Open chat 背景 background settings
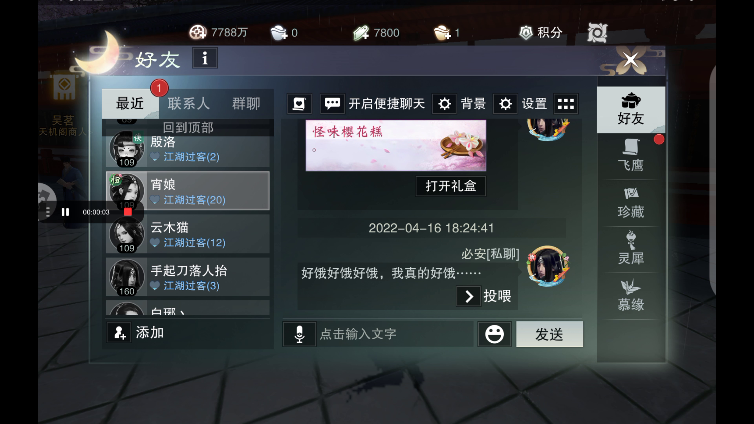The image size is (754, 424). (x=459, y=104)
